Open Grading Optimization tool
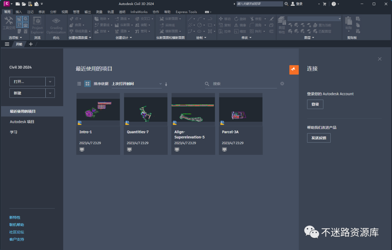This screenshot has width=392, height=250. pos(56,25)
